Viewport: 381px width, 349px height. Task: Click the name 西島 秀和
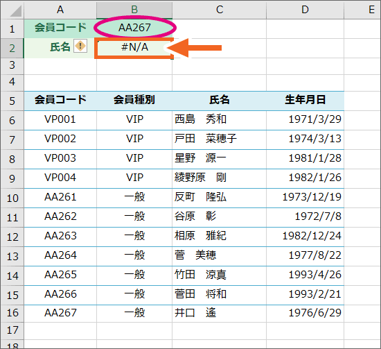(x=200, y=119)
